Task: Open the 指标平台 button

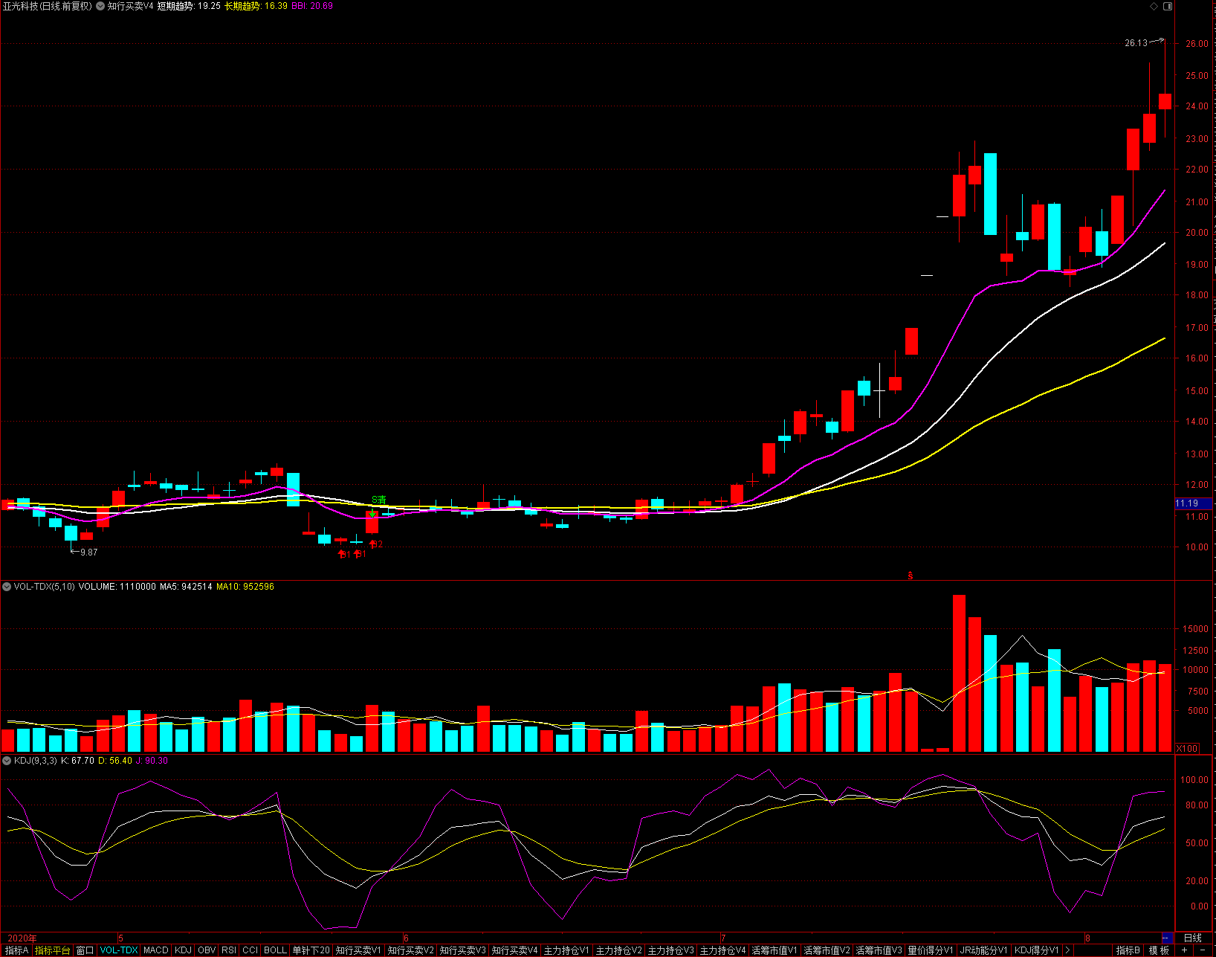Action: coord(53,950)
